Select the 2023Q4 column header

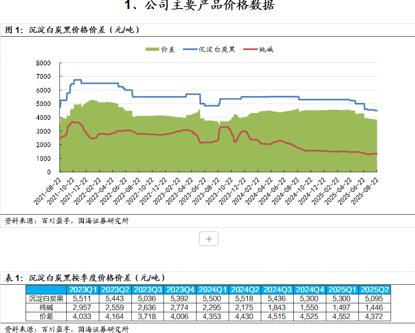pos(180,289)
